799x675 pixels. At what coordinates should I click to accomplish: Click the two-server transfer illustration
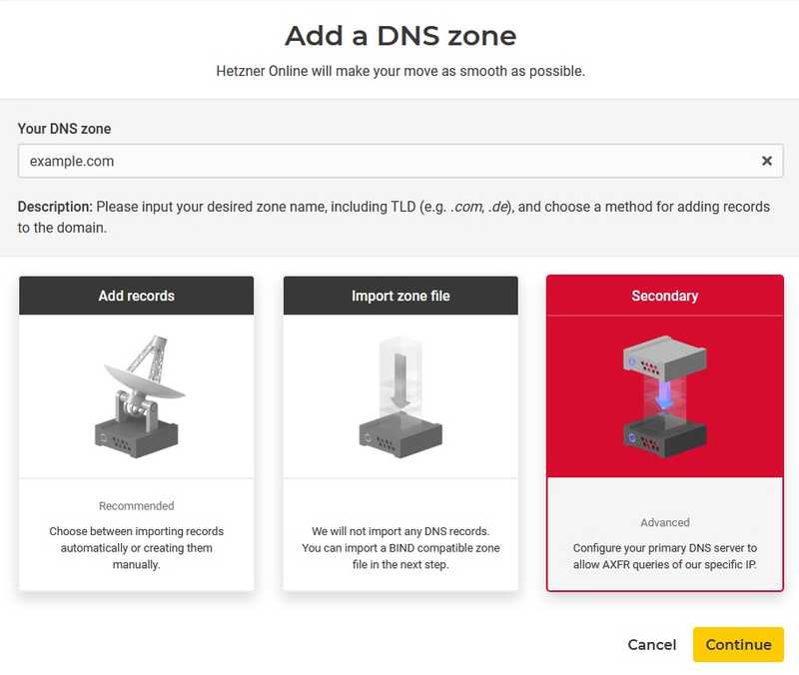[665, 396]
